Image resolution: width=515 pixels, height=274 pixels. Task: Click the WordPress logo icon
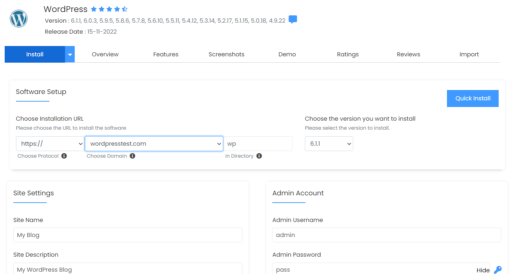pos(19,19)
